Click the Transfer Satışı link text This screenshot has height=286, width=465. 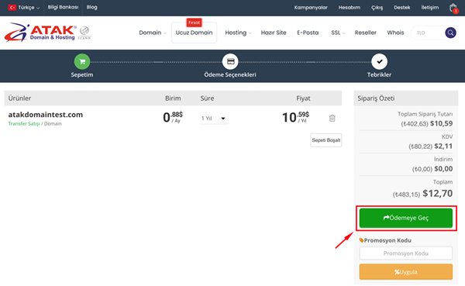(24, 124)
